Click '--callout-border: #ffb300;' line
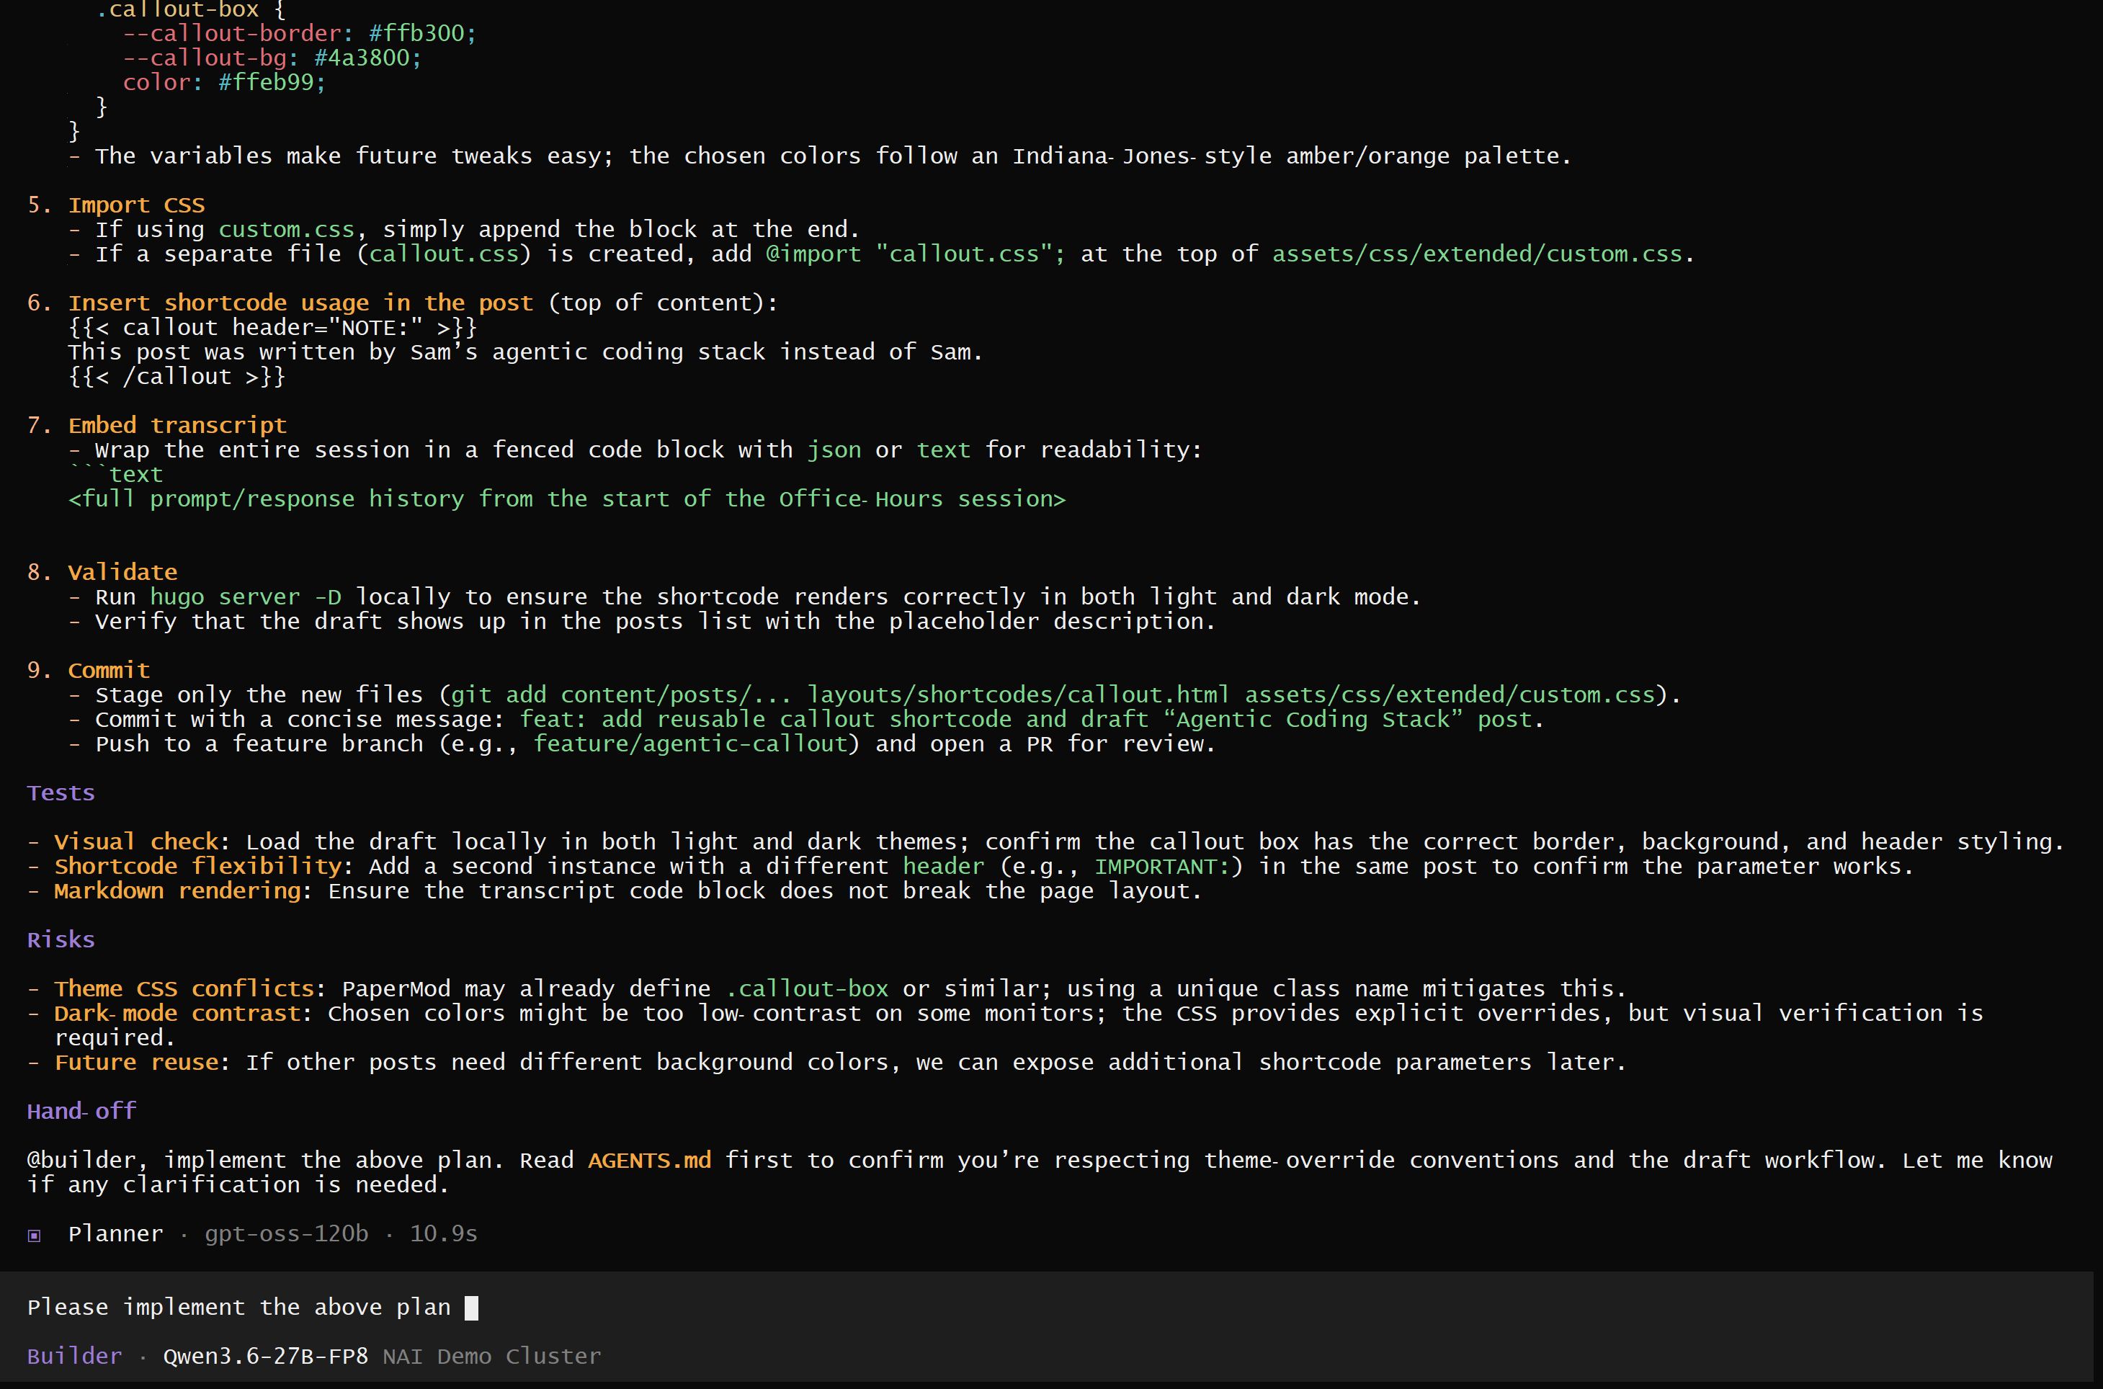Screen dimensions: 2103x1389 (x=300, y=34)
